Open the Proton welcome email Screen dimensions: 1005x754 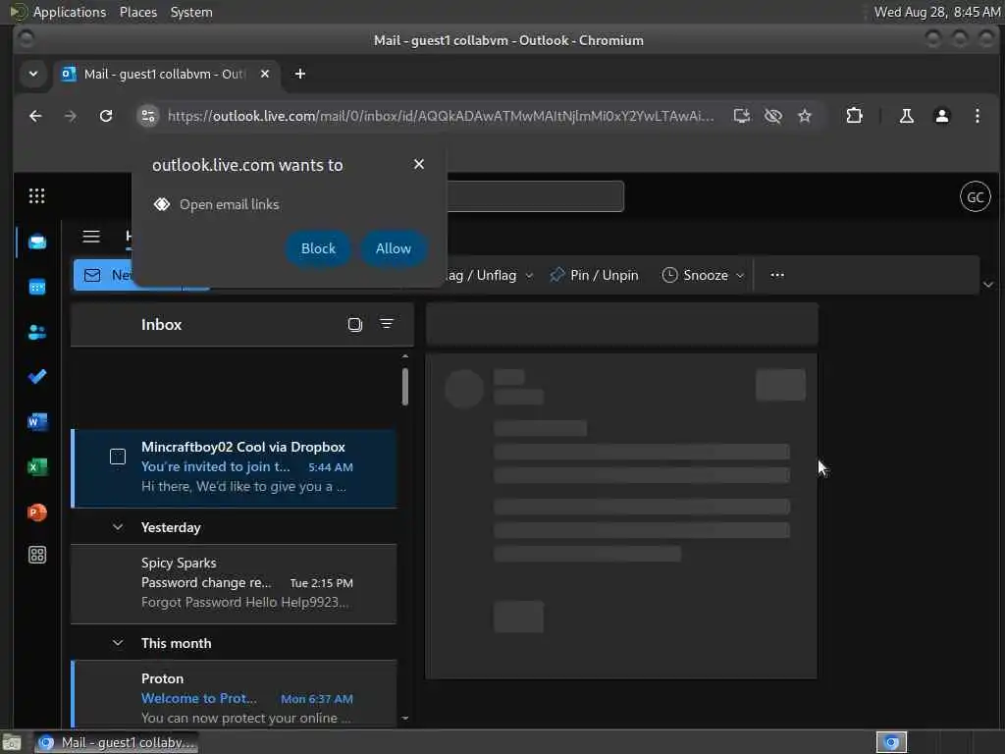coord(234,694)
